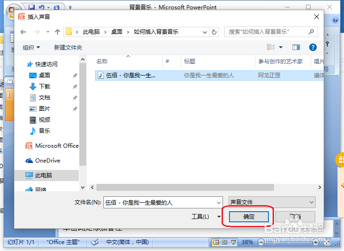Click the 取消 button

(295, 217)
